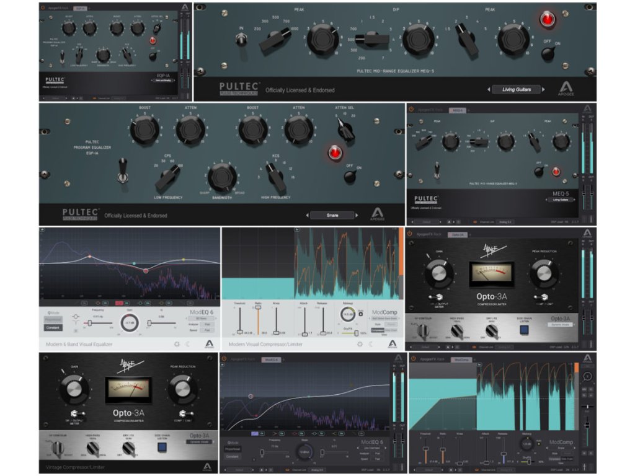Select ModComp tab in ApogeeFX Rack
The height and width of the screenshot is (476, 635).
pyautogui.click(x=461, y=359)
